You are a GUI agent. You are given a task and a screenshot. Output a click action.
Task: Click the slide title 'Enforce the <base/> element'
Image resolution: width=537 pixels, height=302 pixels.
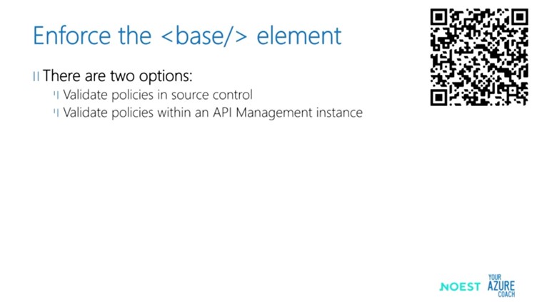click(187, 35)
